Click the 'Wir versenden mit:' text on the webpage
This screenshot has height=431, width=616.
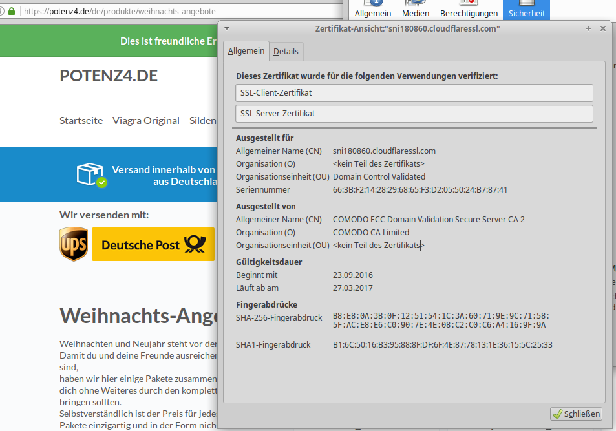coord(104,215)
